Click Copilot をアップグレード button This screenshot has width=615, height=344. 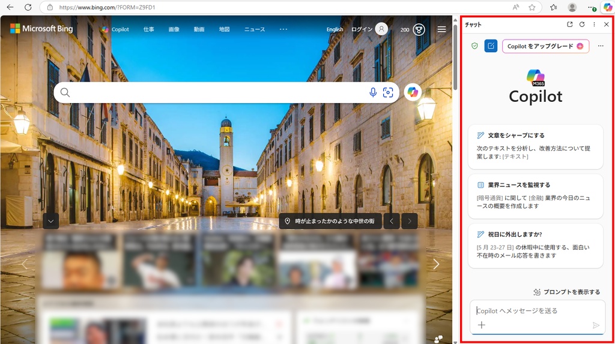pos(545,46)
